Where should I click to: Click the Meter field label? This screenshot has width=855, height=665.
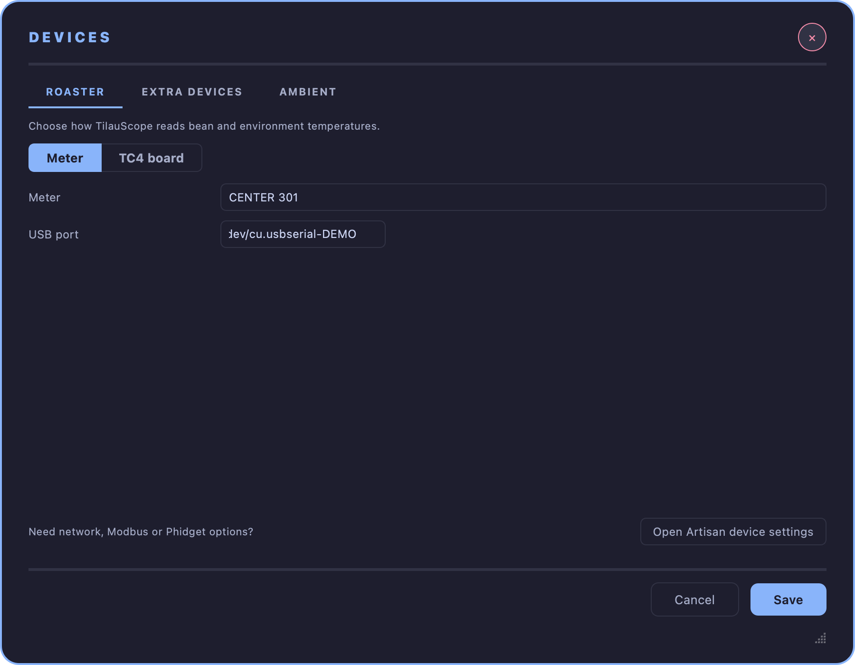pos(45,198)
